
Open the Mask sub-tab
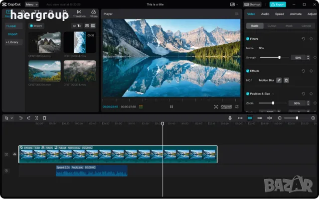pos(289,26)
